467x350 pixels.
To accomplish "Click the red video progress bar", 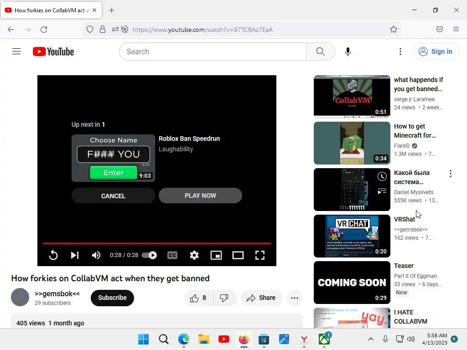I will point(157,243).
